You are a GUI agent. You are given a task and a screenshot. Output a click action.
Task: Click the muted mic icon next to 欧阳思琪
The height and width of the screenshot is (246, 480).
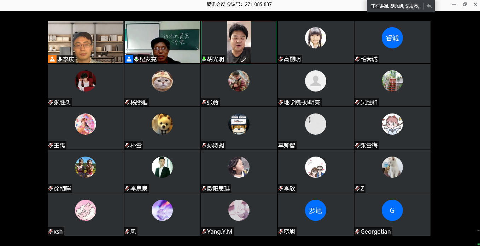204,189
